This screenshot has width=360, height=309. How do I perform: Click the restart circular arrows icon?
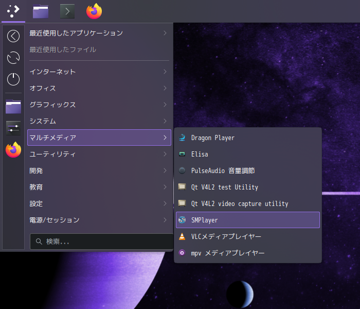[13, 58]
